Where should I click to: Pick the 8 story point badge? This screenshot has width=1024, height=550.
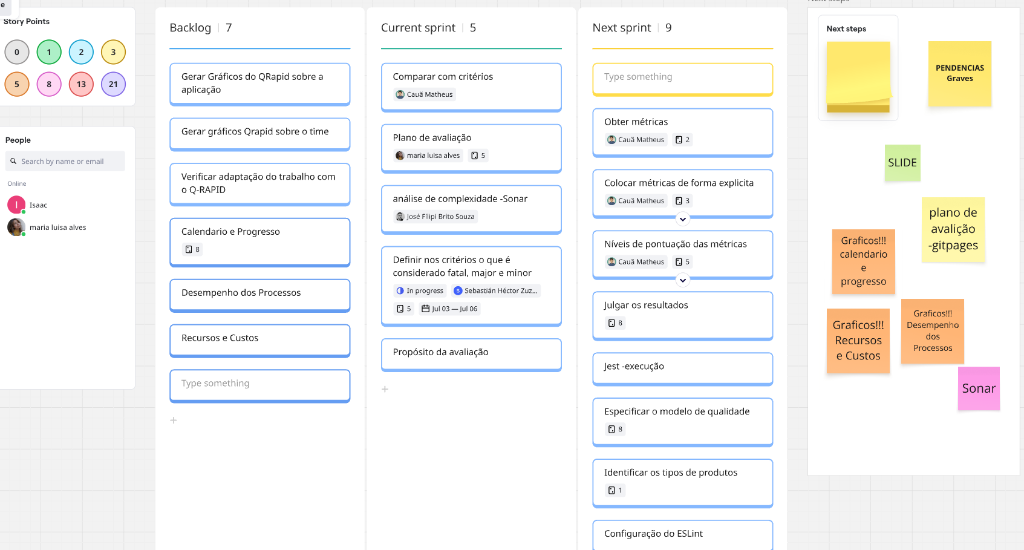pos(49,84)
